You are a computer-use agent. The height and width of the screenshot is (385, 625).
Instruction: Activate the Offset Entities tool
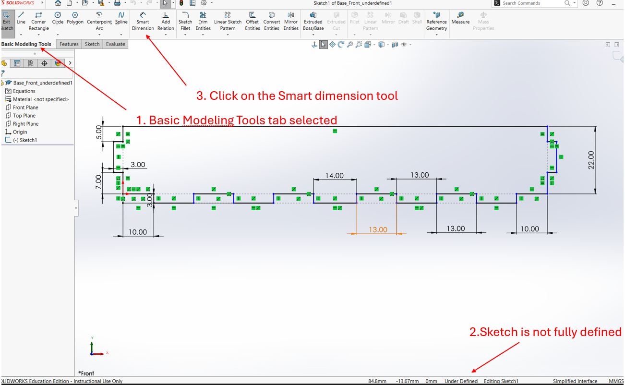(252, 22)
